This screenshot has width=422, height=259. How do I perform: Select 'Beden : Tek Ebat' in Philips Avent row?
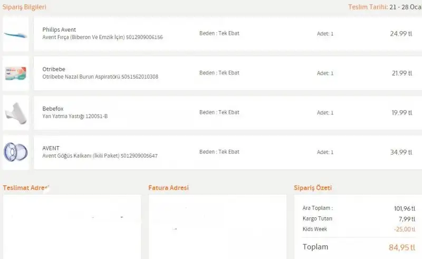219,33
